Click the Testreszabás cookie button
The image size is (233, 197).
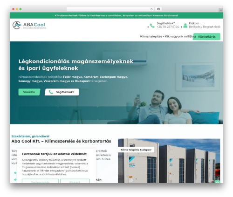[x=40, y=181]
